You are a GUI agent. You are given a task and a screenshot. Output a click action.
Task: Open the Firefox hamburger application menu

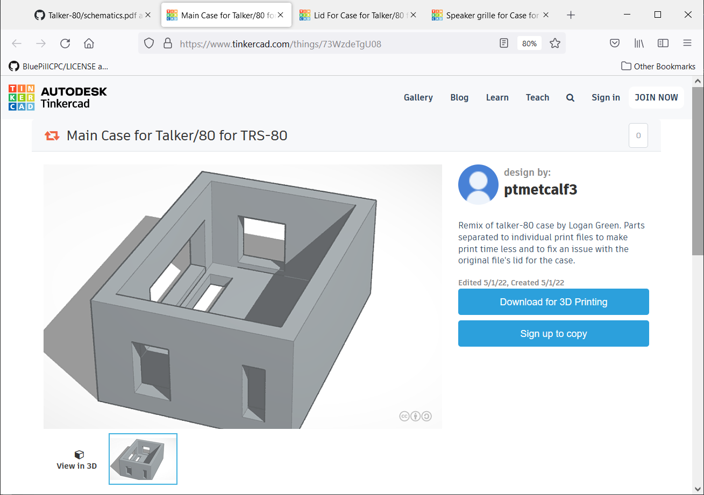point(687,44)
